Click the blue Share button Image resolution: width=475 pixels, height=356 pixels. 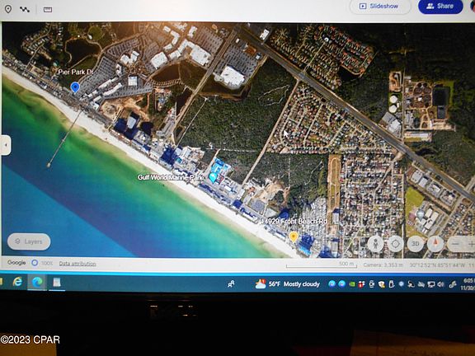pyautogui.click(x=440, y=7)
